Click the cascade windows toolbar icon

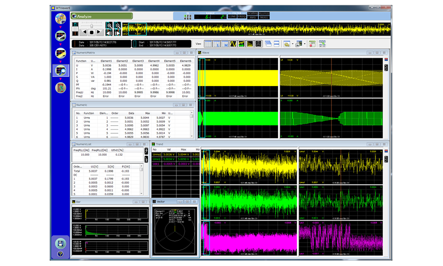pyautogui.click(x=268, y=44)
